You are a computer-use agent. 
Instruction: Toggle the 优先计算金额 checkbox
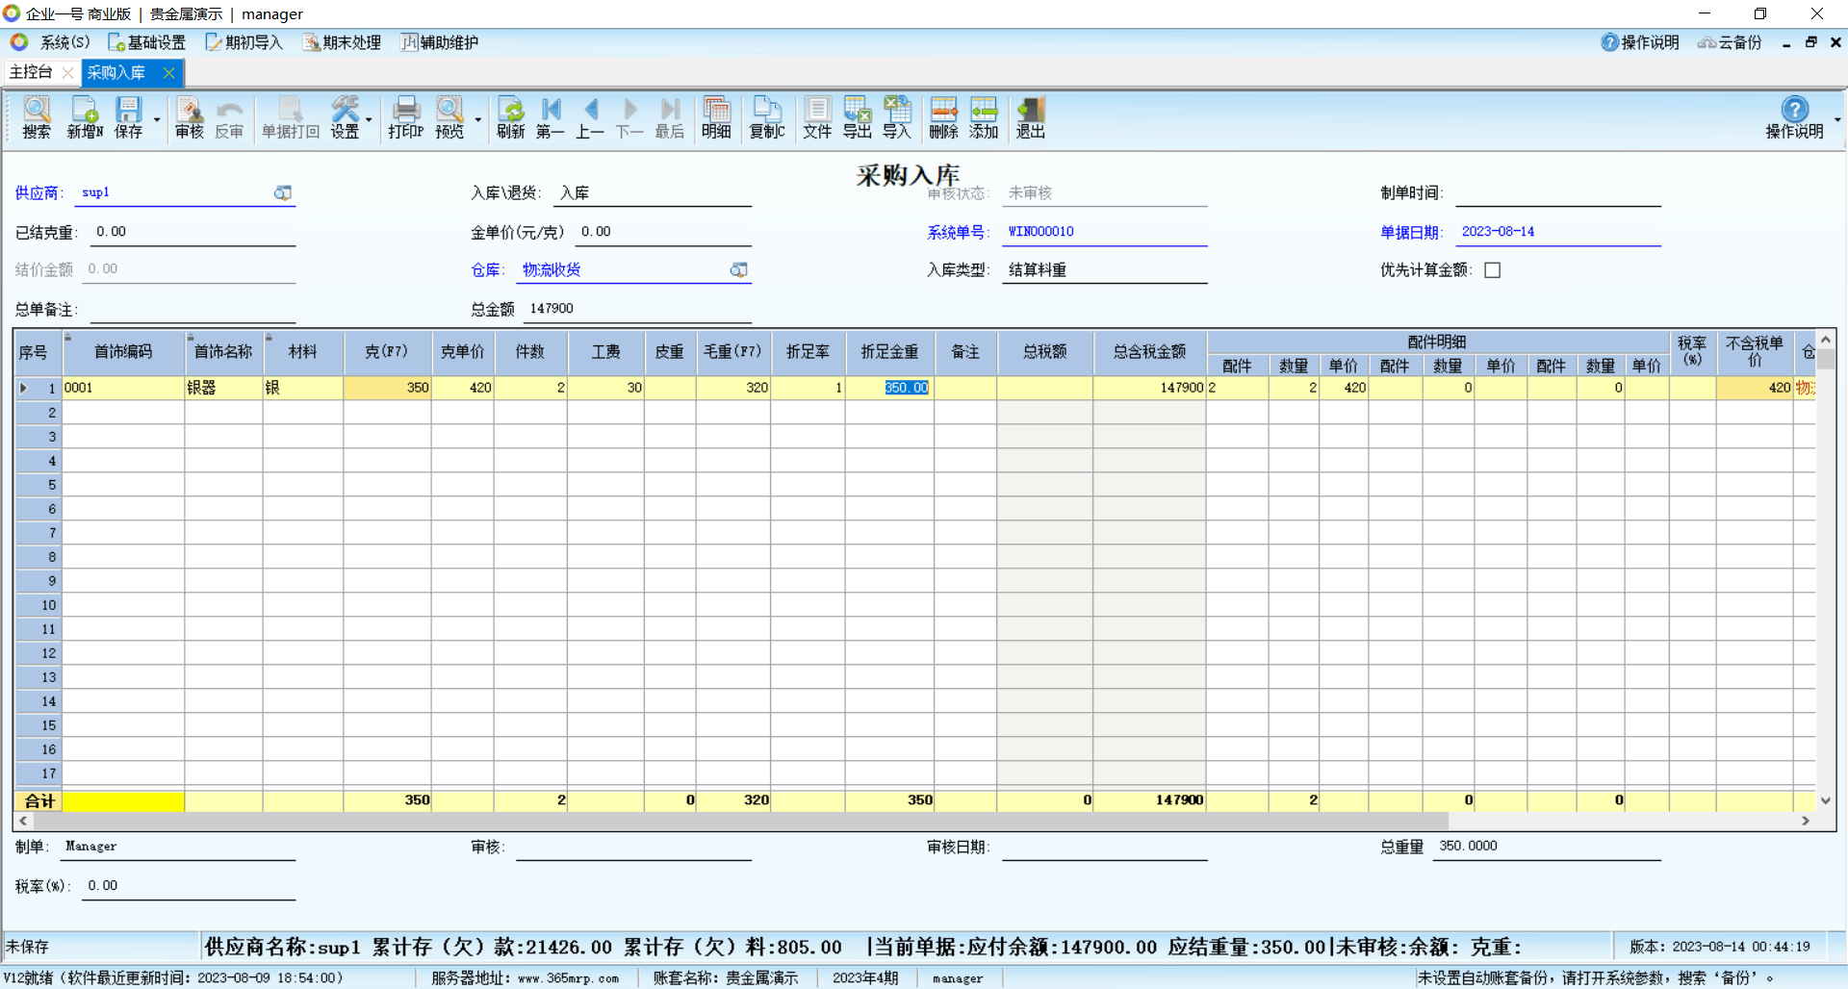click(1492, 270)
